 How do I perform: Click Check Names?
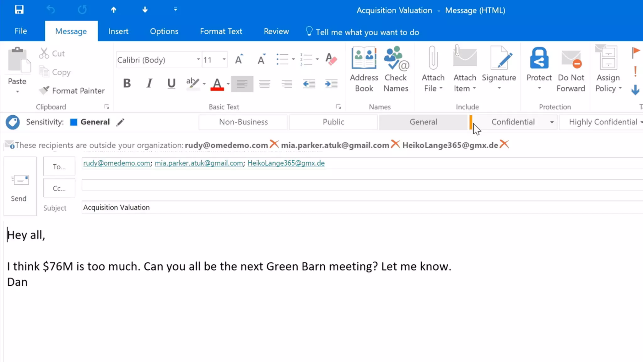click(x=396, y=69)
